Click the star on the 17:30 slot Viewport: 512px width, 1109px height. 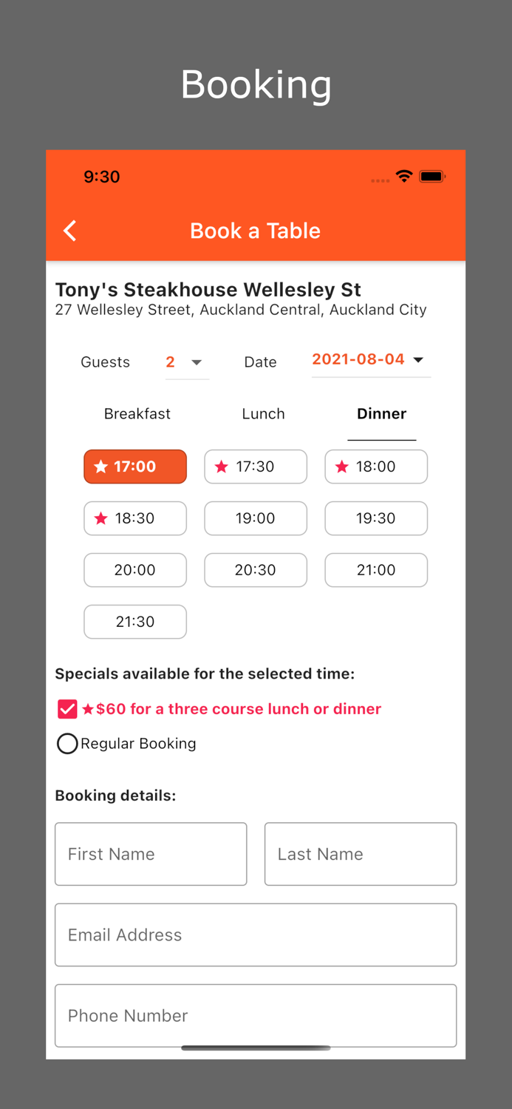pos(222,467)
